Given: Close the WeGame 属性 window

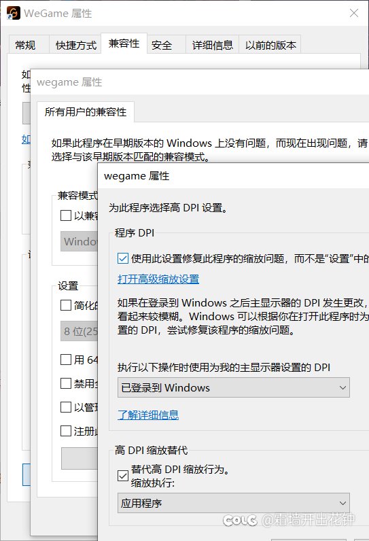Looking at the screenshot, I should tap(354, 13).
